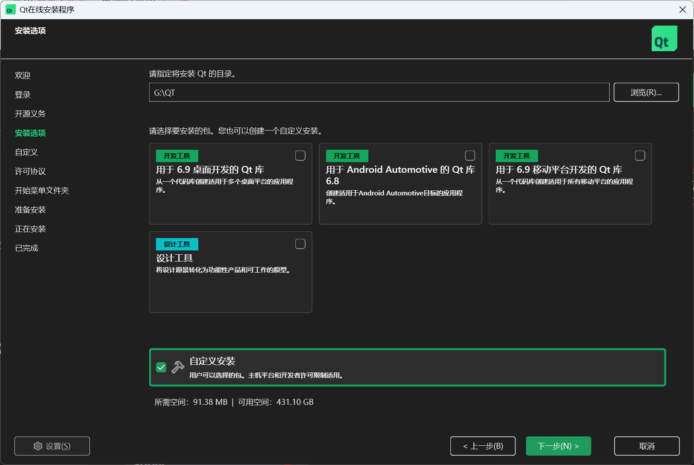Go to the 登录 step
The width and height of the screenshot is (694, 465).
pos(23,95)
